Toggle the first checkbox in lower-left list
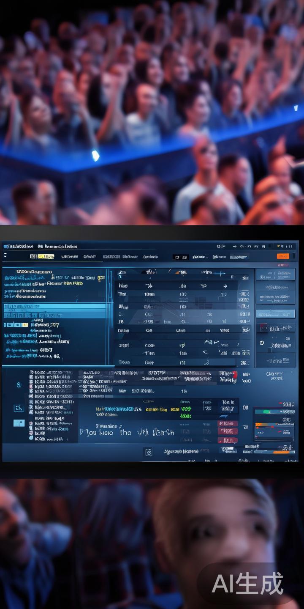The height and width of the screenshot is (609, 304). tap(31, 372)
